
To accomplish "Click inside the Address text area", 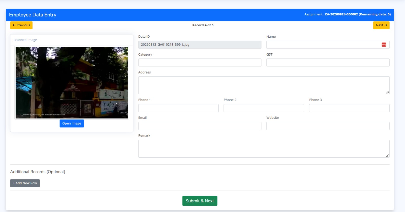I will (x=264, y=85).
